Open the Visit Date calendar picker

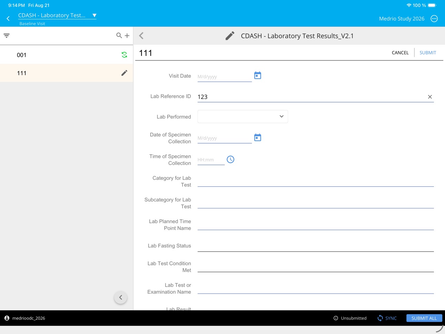pos(258,76)
